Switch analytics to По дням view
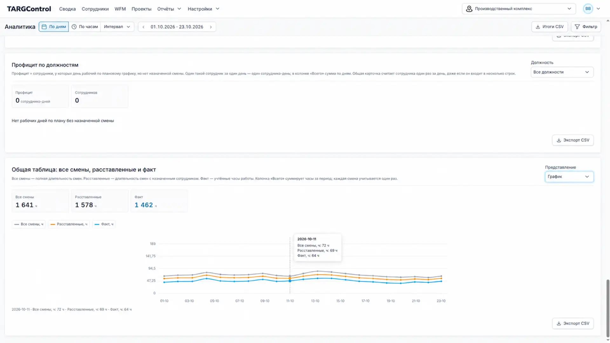610x343 pixels. click(x=54, y=27)
